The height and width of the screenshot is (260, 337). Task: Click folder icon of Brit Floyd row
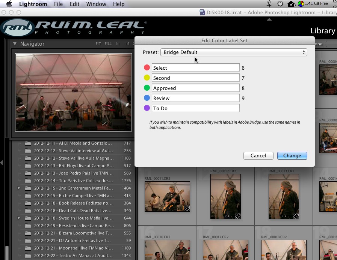(28, 166)
